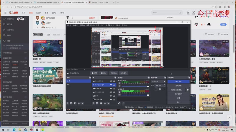Viewport: 236px width, 132px height.
Task: Pop out the controls dock icon
Action: (189, 77)
